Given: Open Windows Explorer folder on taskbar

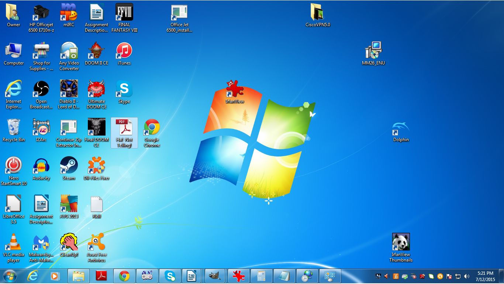Looking at the screenshot, I should (x=79, y=276).
